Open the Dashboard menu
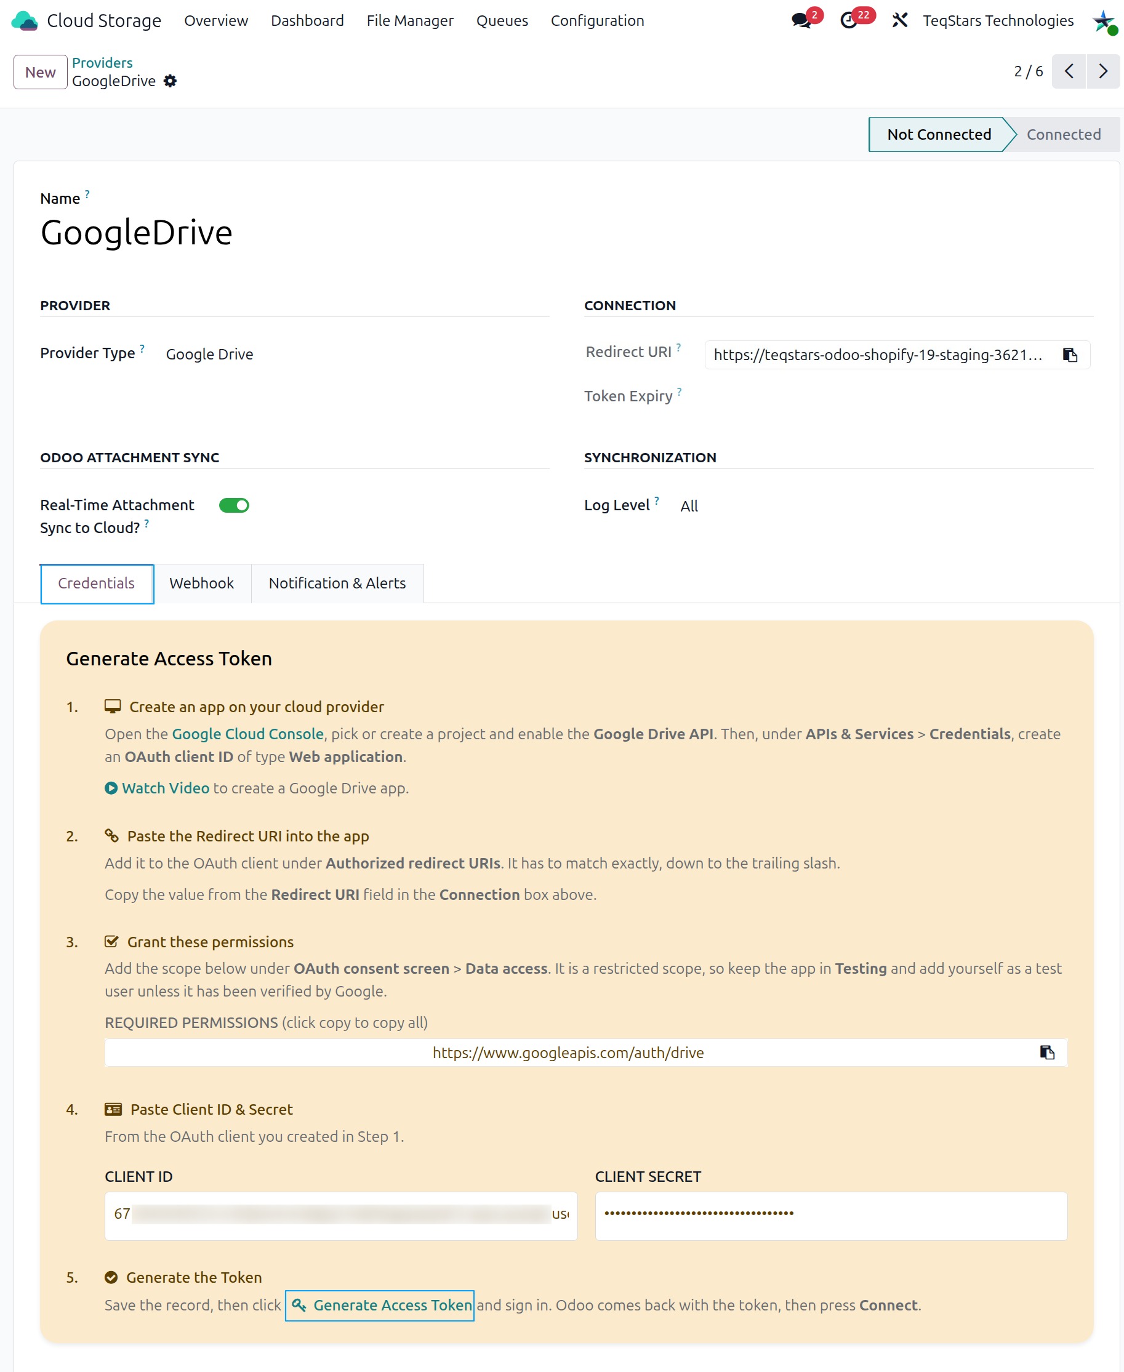 (308, 21)
